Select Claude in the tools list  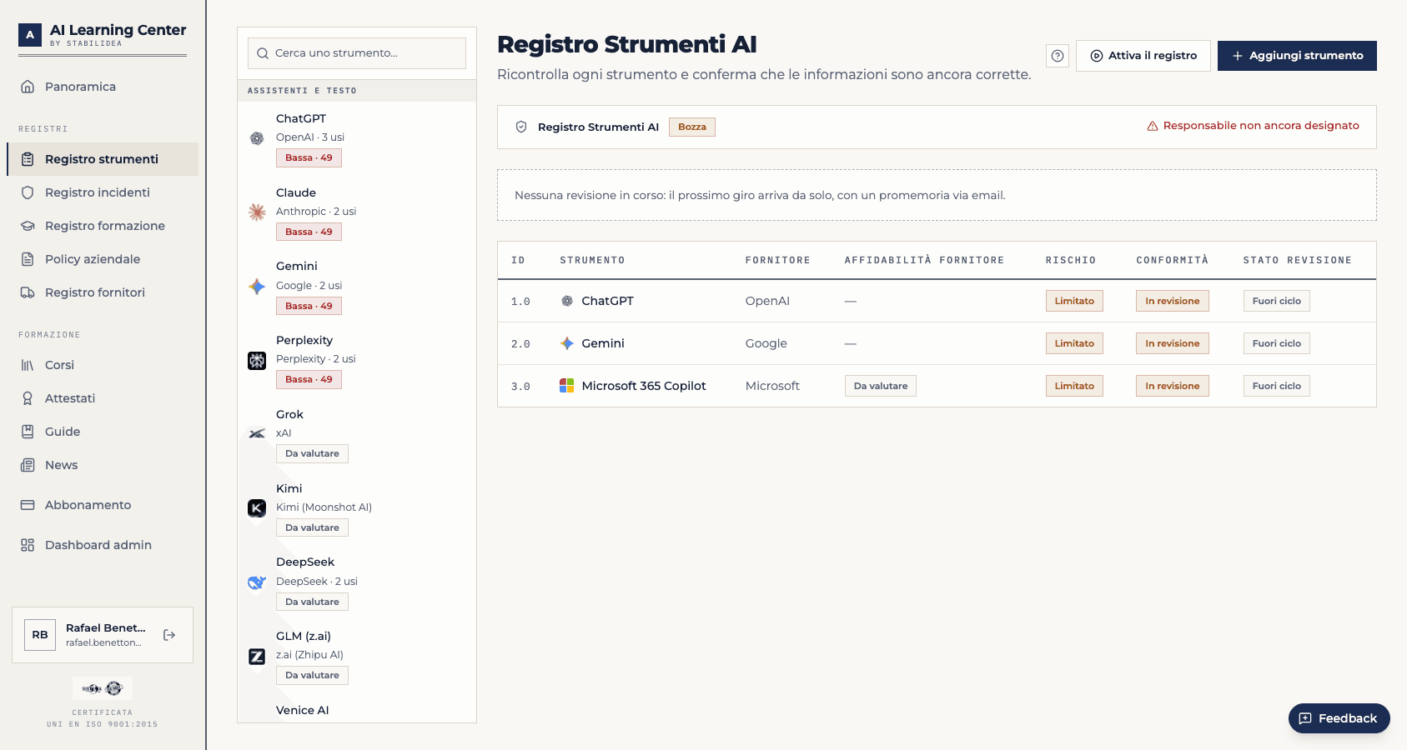coord(357,212)
